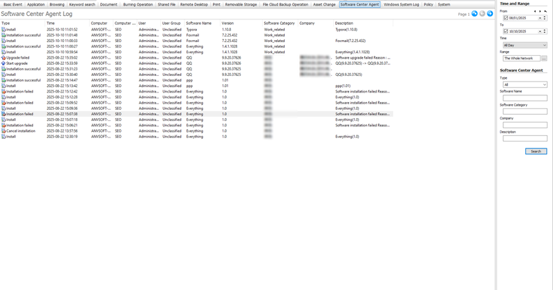
Task: Click icon of Installation successful at 15:14:47
Action: (3, 80)
